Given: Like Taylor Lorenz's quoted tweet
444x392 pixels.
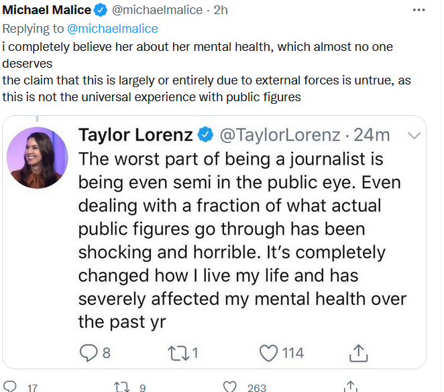Looking at the screenshot, I should (268, 354).
